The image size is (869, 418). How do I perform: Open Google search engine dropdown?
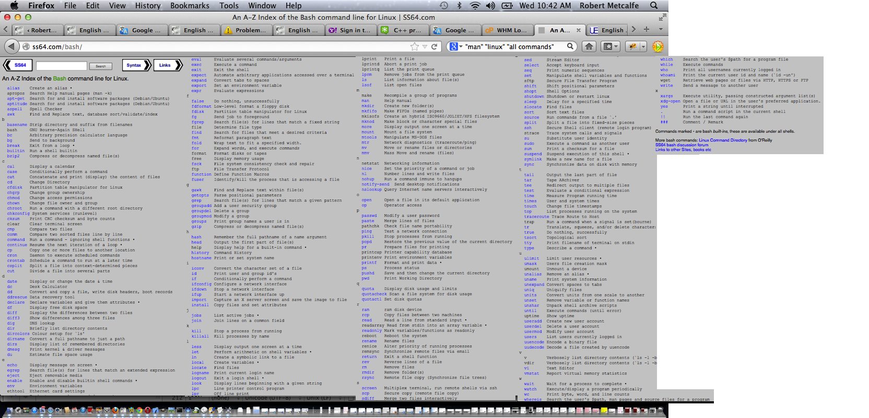(x=456, y=47)
